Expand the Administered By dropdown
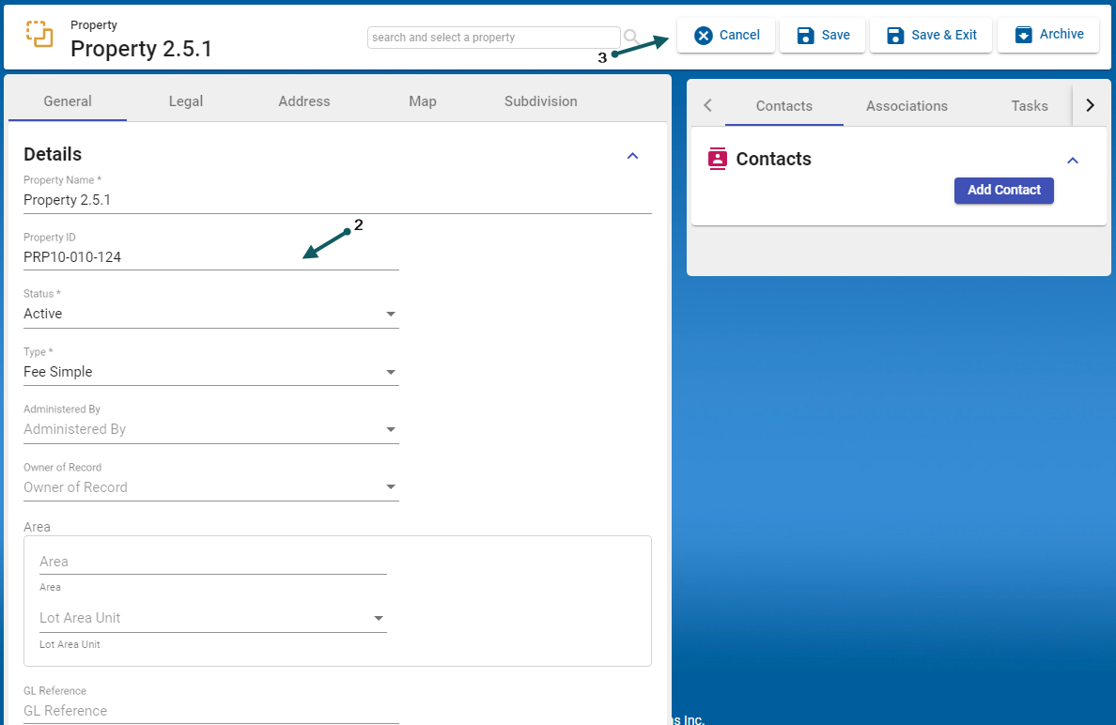 pyautogui.click(x=210, y=429)
